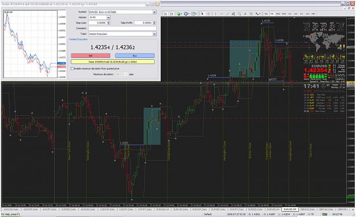
Task: Click the 1.4270 price level label on chart
Action: (x=266, y=21)
